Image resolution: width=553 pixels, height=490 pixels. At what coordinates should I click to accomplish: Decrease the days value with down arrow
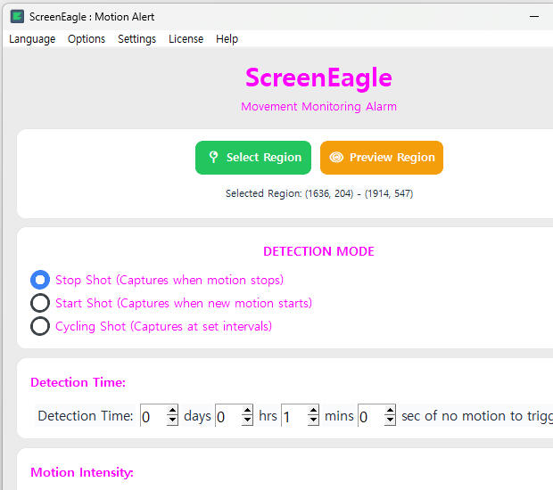pos(172,421)
